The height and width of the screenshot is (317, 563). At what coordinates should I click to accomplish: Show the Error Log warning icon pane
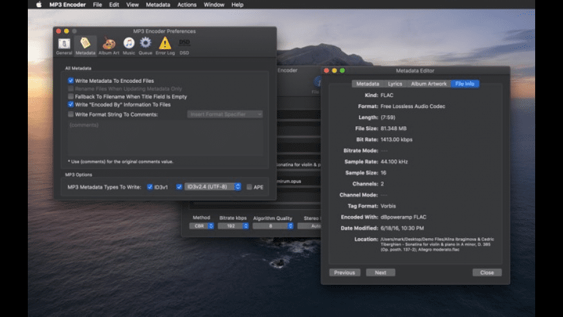pos(165,45)
